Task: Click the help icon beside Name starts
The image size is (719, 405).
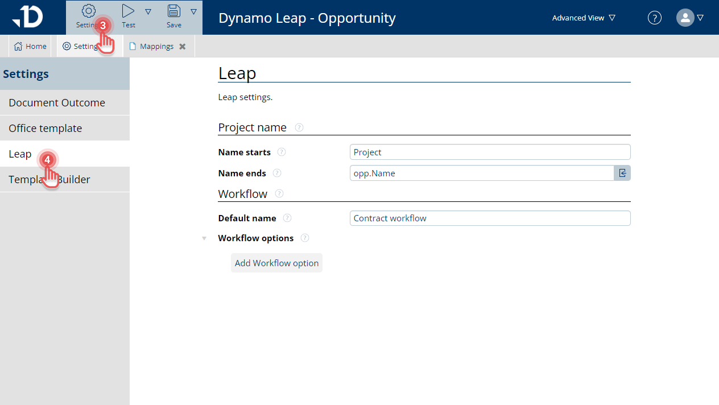Action: point(282,152)
